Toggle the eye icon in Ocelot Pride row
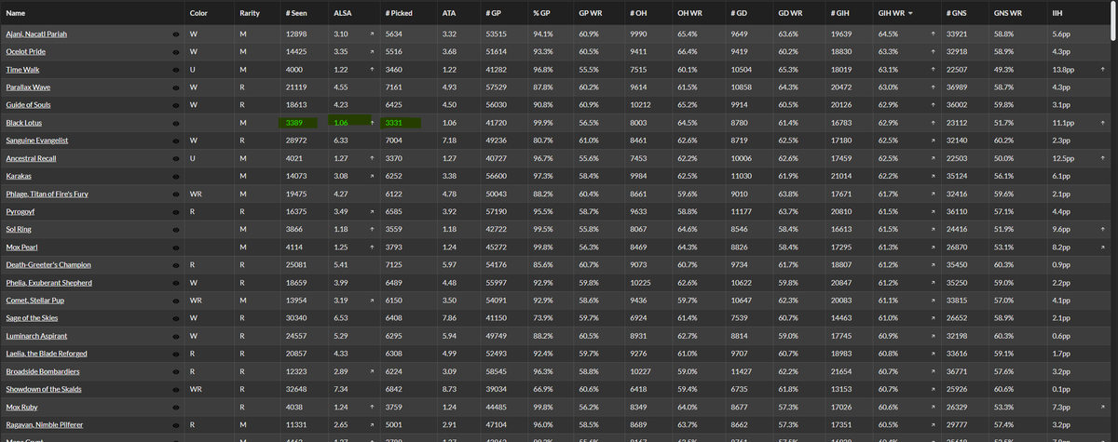Screen dimensions: 1118x442 [176, 52]
